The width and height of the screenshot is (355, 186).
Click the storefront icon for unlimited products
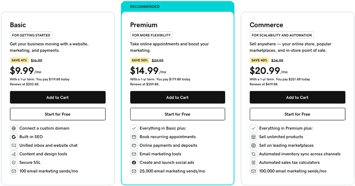click(253, 137)
